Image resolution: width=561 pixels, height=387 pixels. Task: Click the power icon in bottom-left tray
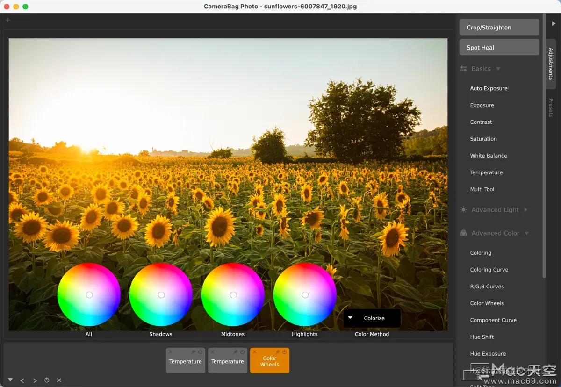47,380
